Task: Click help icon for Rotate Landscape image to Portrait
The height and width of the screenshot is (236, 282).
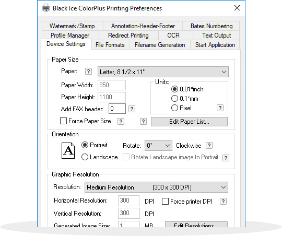Action: (226, 158)
